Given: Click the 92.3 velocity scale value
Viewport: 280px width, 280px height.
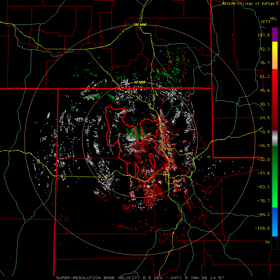Looking at the screenshot, I should point(265,49).
